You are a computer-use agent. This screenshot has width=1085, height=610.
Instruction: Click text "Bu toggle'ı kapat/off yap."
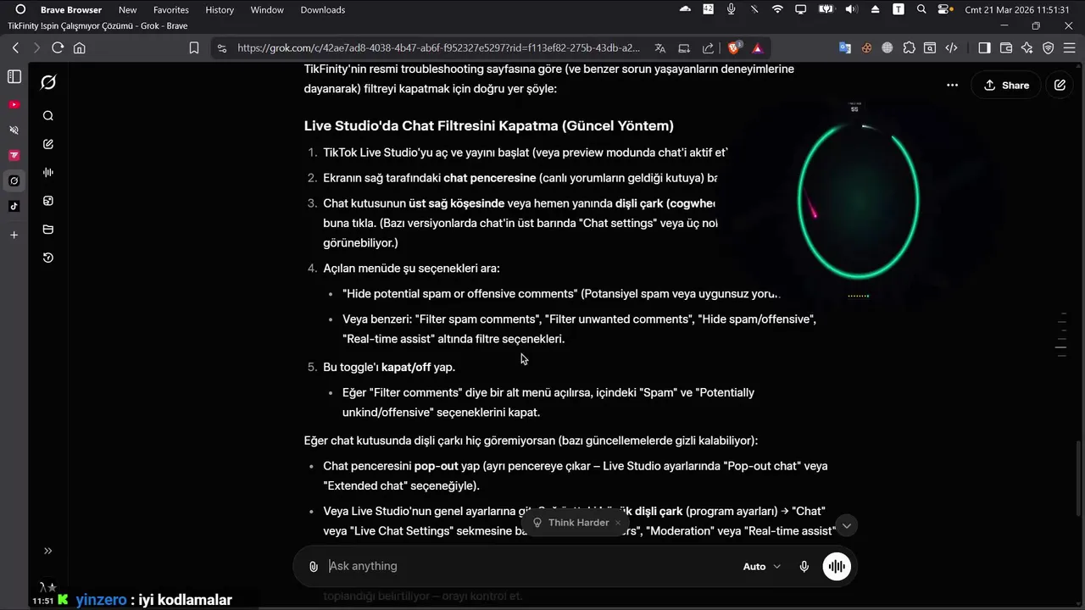(389, 367)
